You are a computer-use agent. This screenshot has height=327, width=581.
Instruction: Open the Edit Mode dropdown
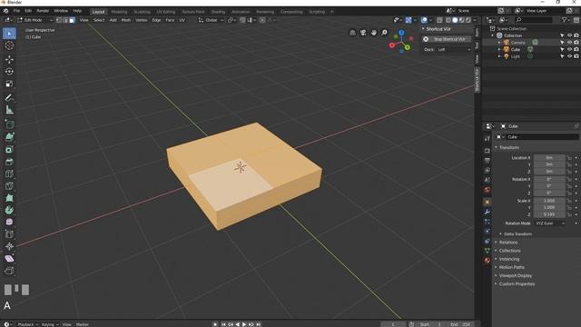34,20
